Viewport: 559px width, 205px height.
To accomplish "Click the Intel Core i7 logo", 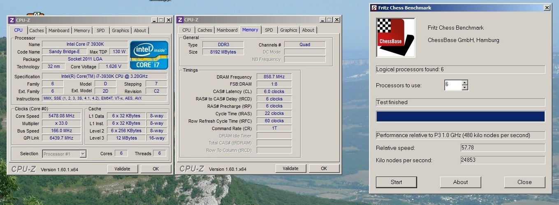I will pyautogui.click(x=149, y=55).
